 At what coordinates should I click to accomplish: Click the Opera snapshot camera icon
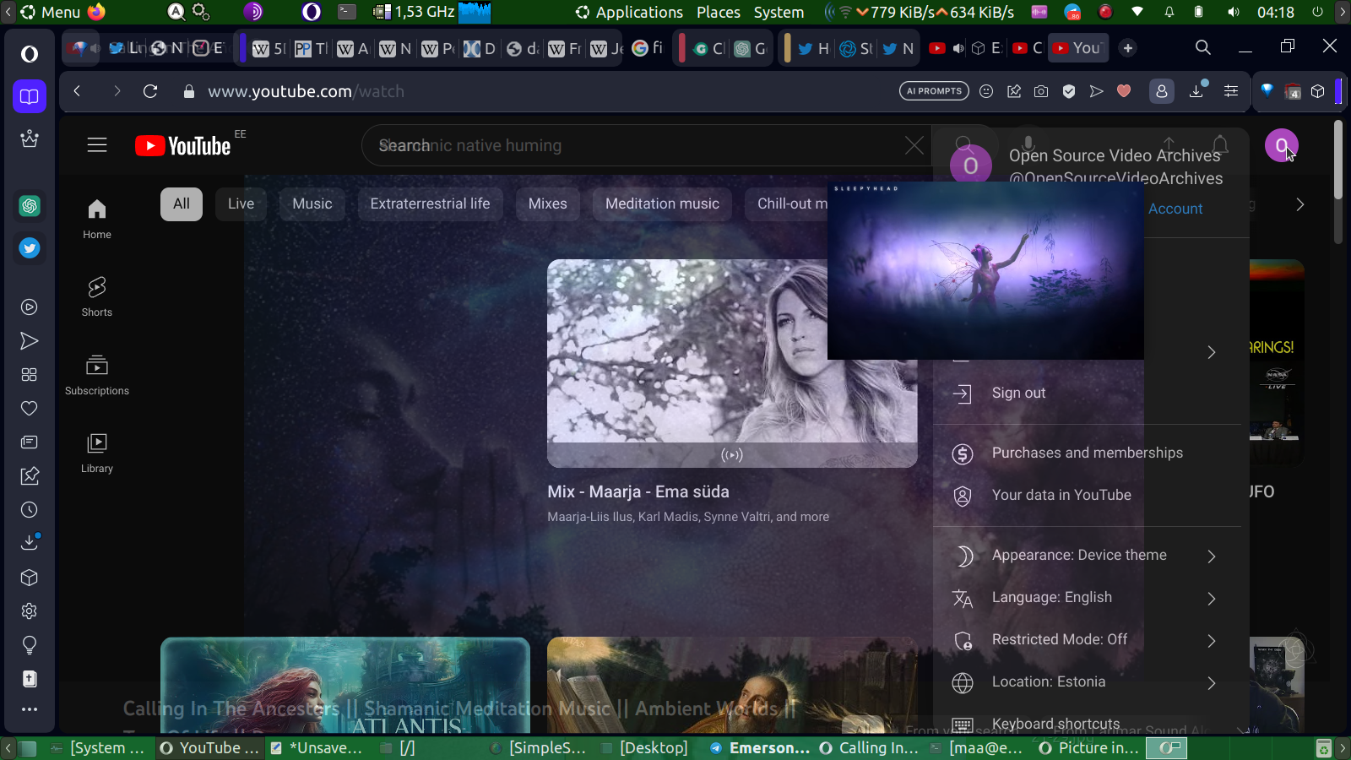(x=1041, y=91)
